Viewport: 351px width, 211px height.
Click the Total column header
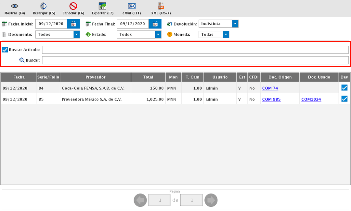tap(148, 77)
